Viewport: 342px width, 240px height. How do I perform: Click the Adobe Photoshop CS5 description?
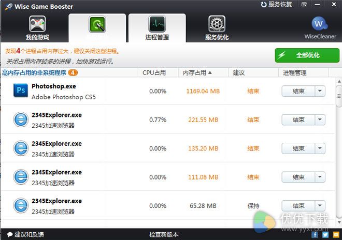point(64,97)
